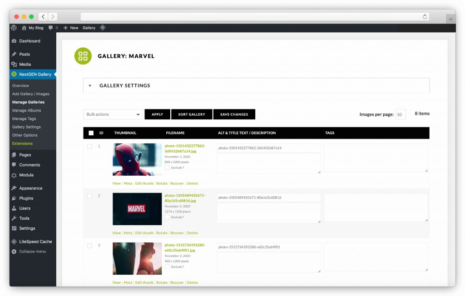This screenshot has width=465, height=296.
Task: Open the Appearance sidebar icon
Action: [15, 188]
